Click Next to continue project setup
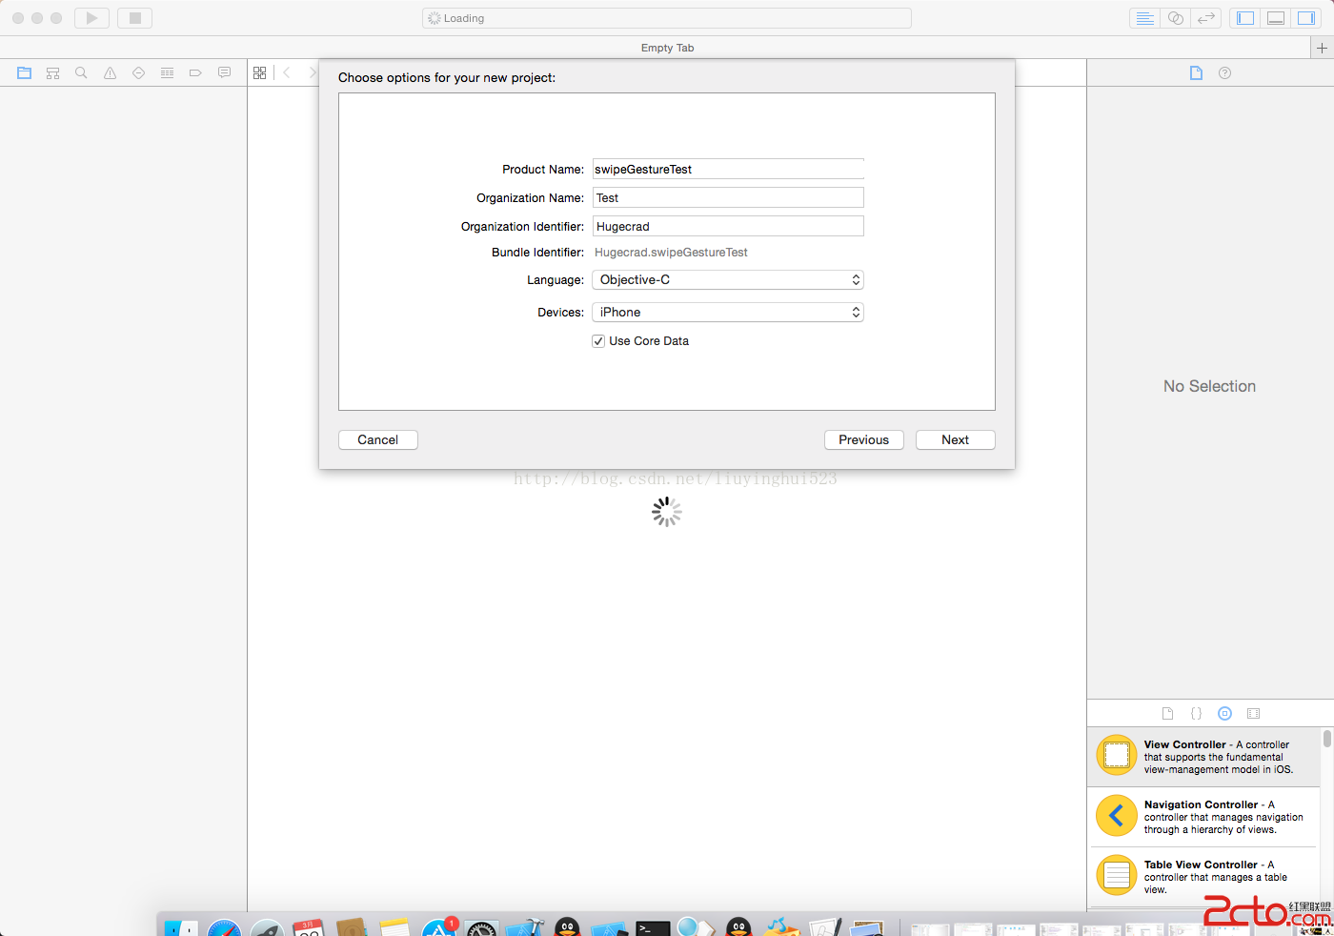Screen dimensions: 1334x936 [x=956, y=439]
